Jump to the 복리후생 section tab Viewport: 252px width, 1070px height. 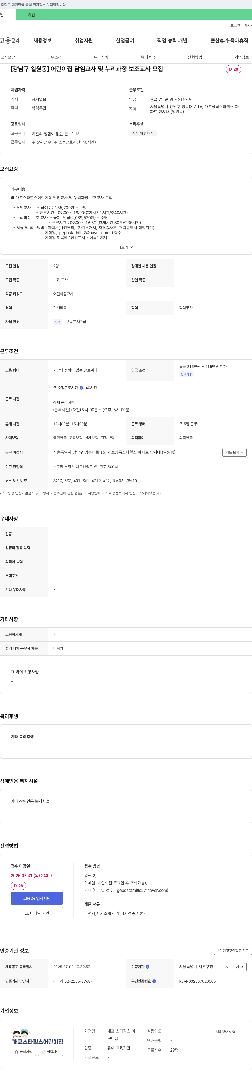point(148,57)
